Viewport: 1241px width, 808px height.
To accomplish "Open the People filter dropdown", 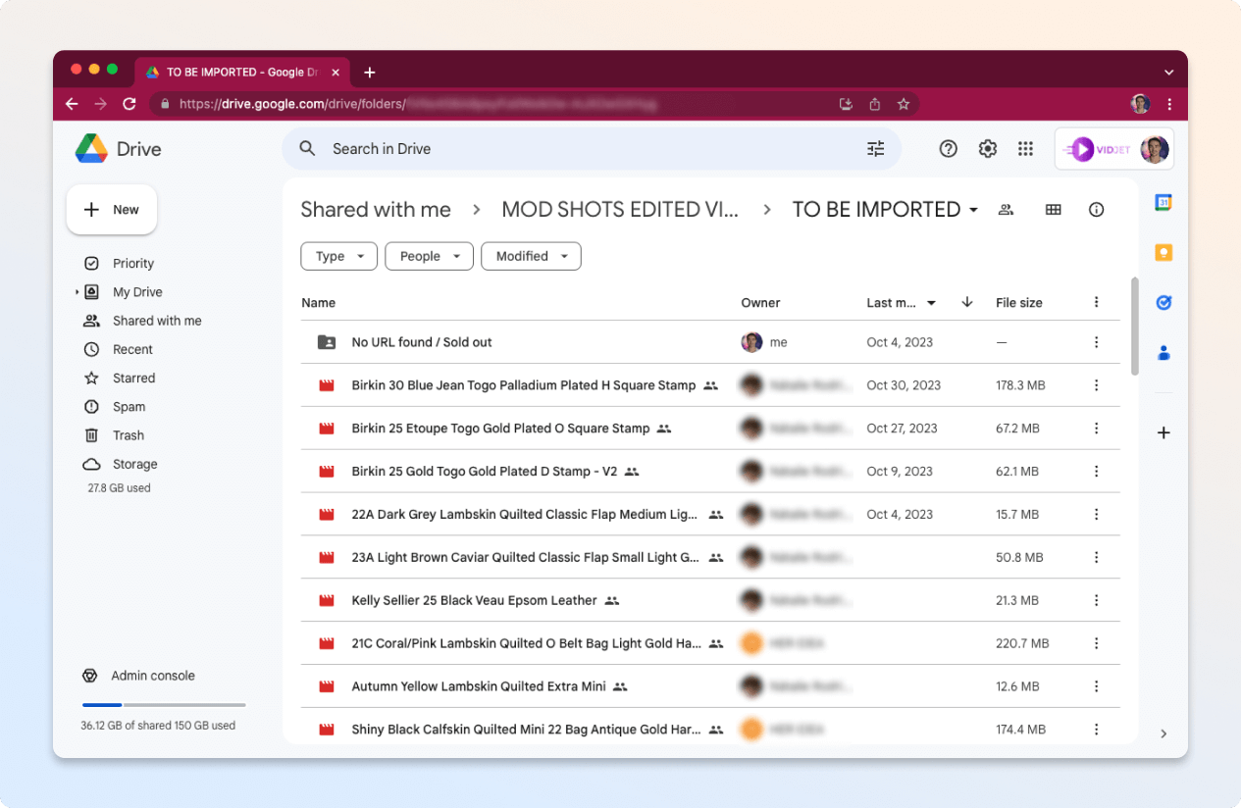I will [430, 256].
